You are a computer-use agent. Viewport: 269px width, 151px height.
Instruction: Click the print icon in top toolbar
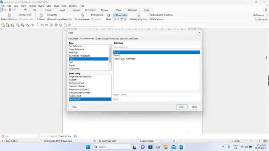click(x=25, y=10)
